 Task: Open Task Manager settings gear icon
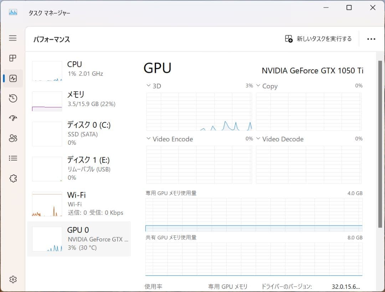tap(13, 280)
